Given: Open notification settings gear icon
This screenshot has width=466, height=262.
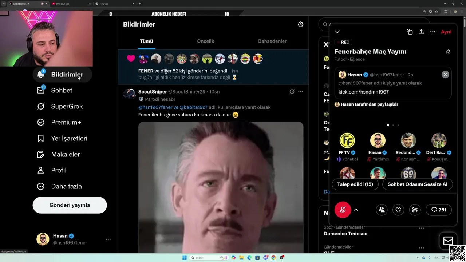Looking at the screenshot, I should click(300, 24).
